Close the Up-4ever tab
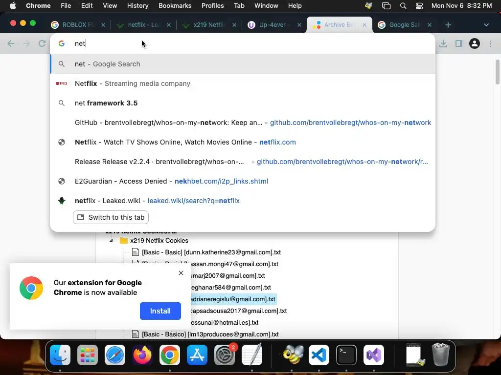Viewport: 501px width, 375px height. pyautogui.click(x=299, y=25)
